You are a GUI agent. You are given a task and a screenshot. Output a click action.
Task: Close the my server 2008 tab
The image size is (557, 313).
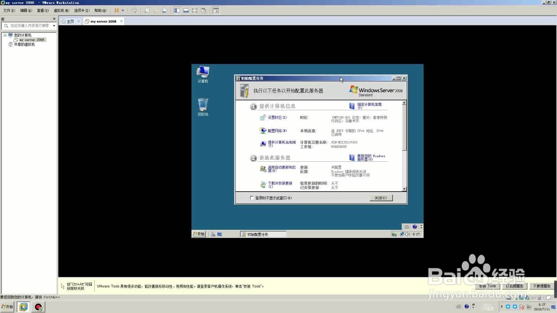coord(121,21)
